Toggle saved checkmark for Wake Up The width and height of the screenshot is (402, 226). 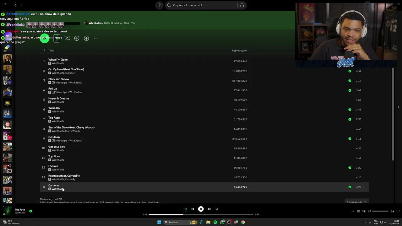pos(350,110)
